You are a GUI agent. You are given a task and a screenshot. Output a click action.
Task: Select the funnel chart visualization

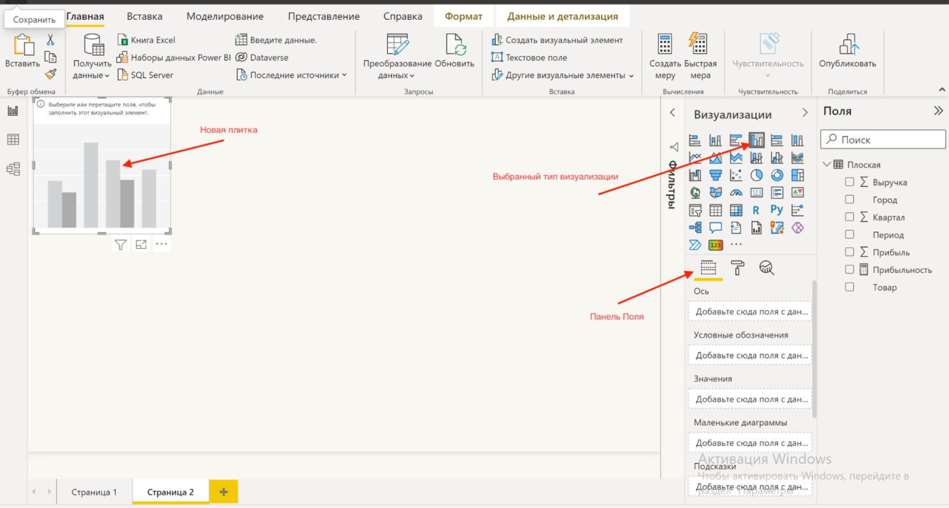point(715,175)
